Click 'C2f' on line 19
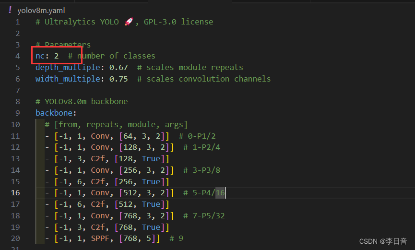 coord(98,227)
